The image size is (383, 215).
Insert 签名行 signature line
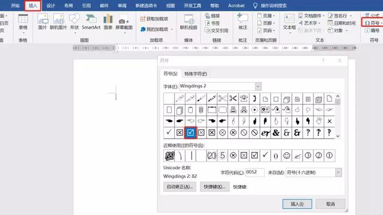point(340,16)
